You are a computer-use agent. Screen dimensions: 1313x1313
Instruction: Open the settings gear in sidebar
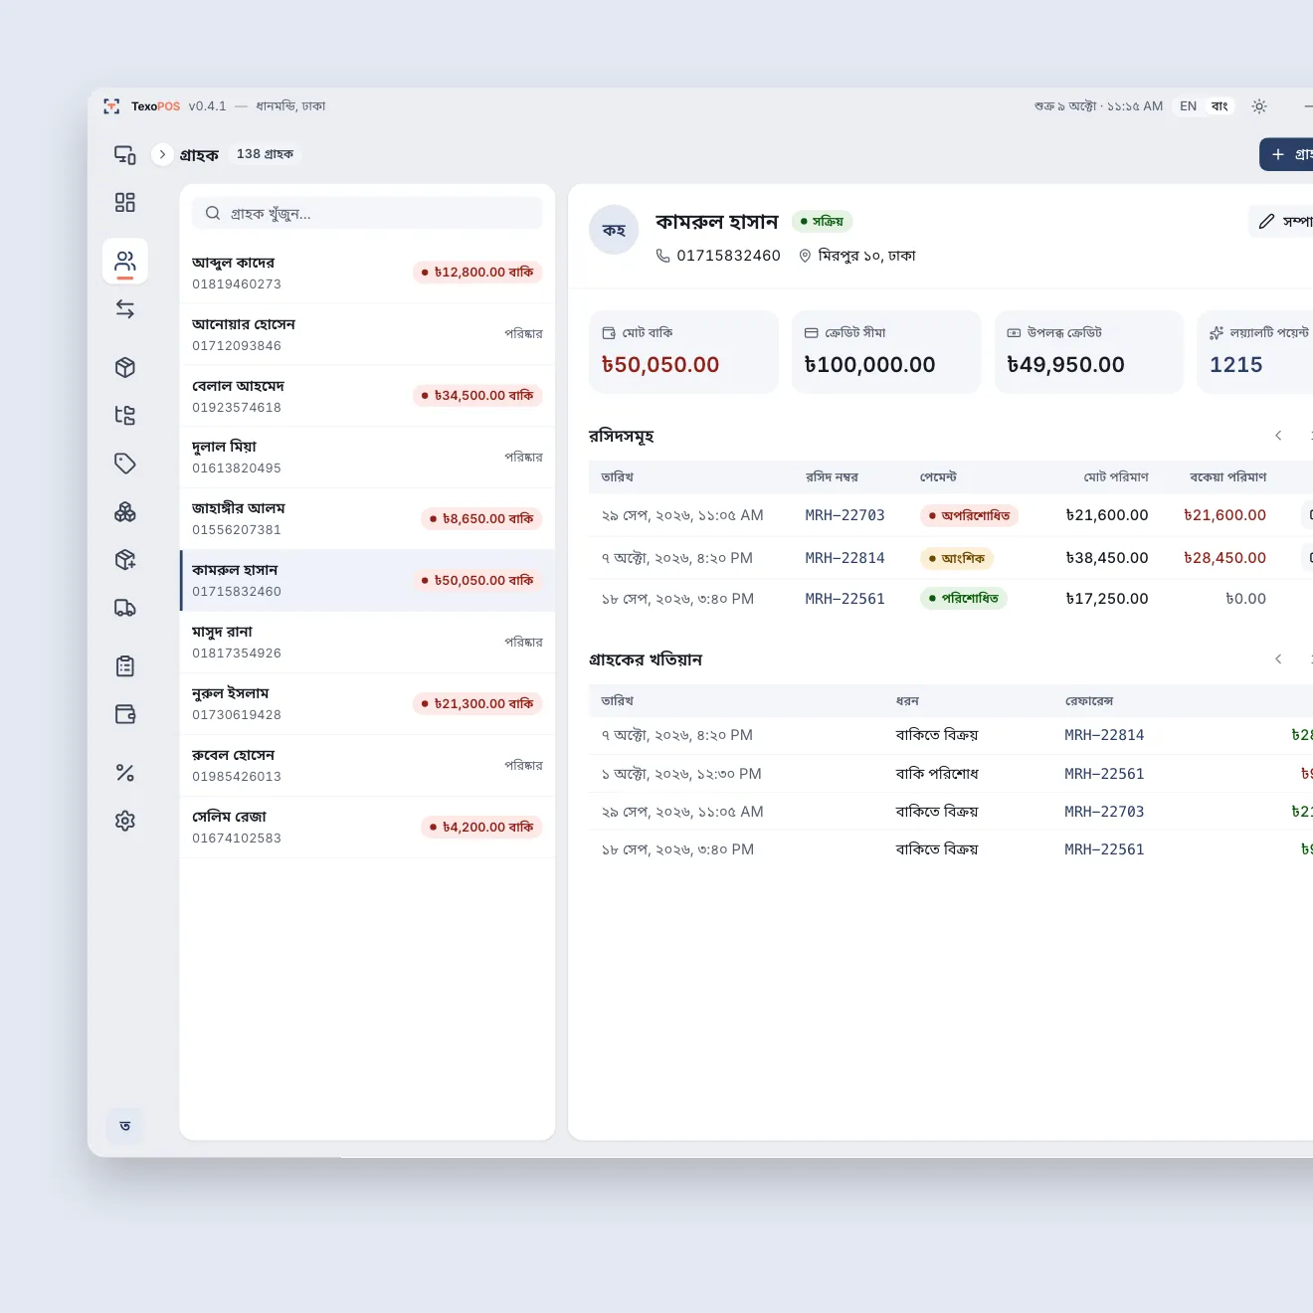point(125,821)
